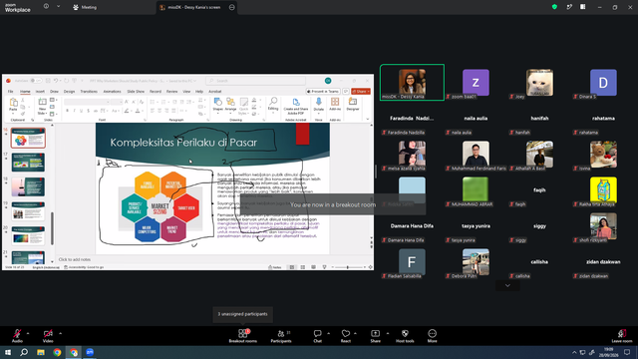Open the Chat panel
Image resolution: width=638 pixels, height=359 pixels.
pos(317,335)
